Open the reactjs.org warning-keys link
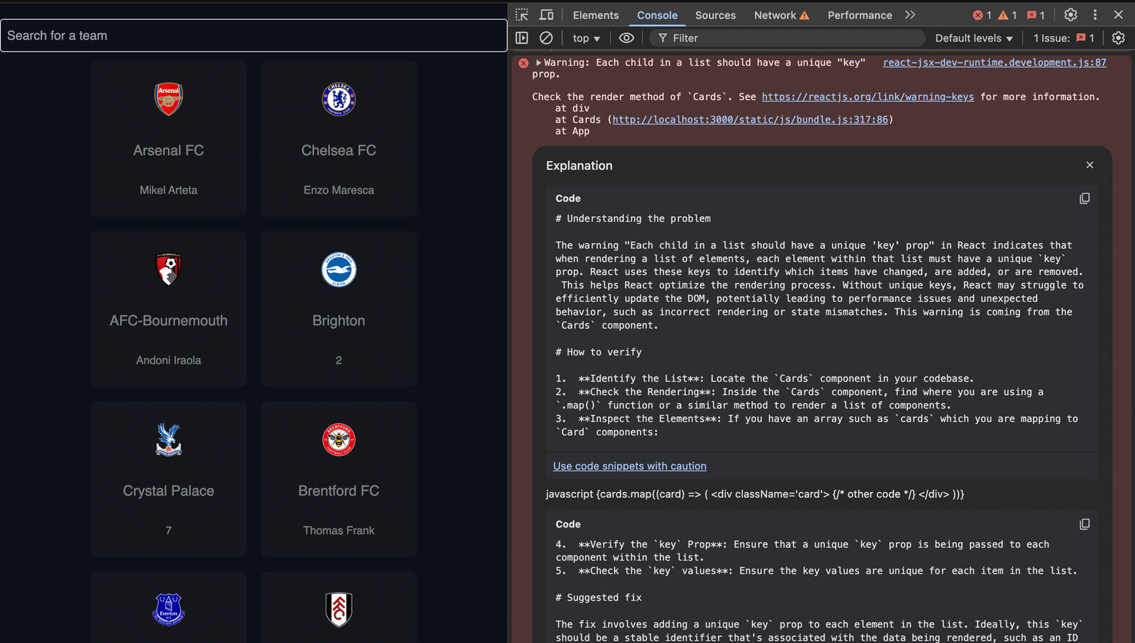 (868, 97)
